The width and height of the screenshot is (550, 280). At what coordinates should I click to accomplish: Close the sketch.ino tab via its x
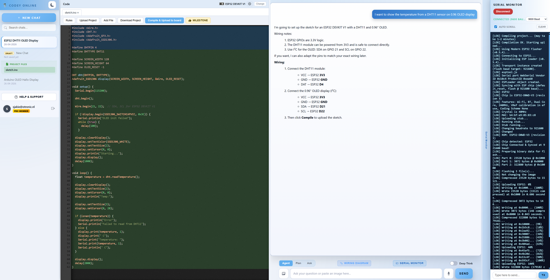pos(78,13)
